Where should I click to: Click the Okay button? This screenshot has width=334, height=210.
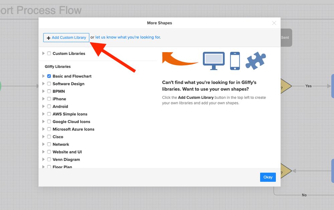[x=268, y=177]
